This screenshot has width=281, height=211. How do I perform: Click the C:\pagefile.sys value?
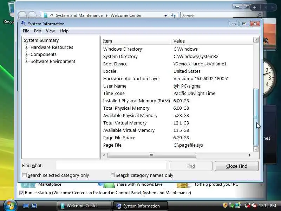click(x=188, y=145)
